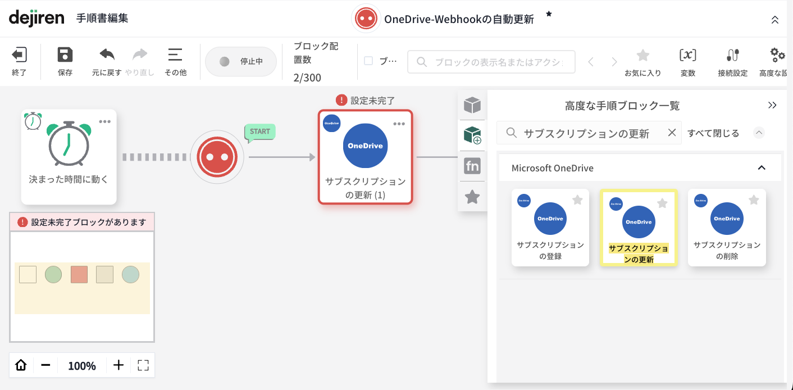Viewport: 793px width, 390px height.
Task: Reset view with the home icon
Action: (21, 366)
